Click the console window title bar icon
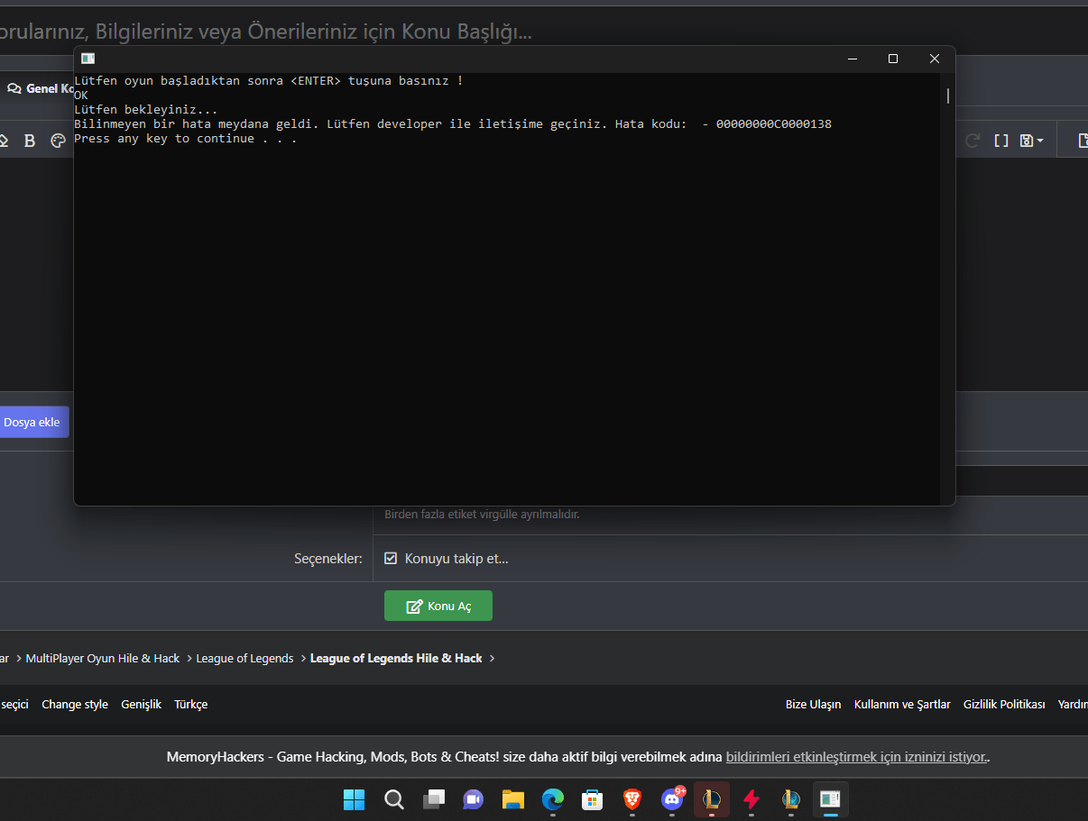 click(x=88, y=59)
